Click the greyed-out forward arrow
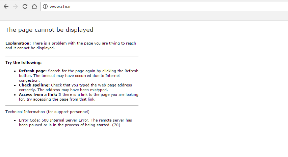The height and width of the screenshot is (157, 288). 15,6
